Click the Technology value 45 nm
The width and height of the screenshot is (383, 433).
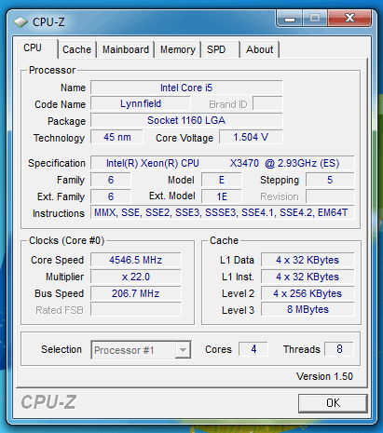116,137
